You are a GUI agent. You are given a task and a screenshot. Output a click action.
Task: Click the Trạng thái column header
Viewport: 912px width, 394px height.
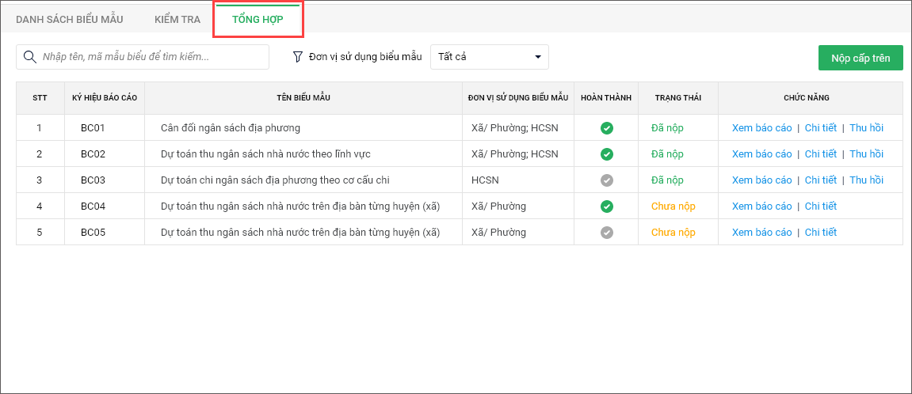[677, 98]
